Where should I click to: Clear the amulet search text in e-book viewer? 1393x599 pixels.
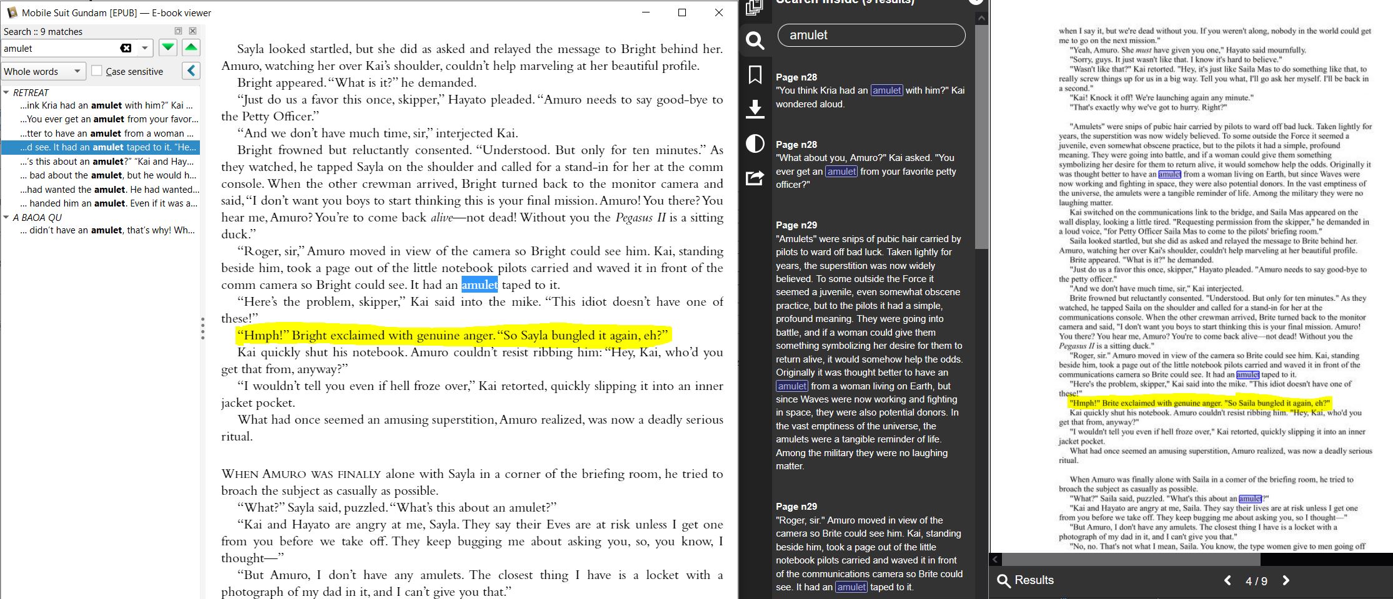[x=126, y=48]
